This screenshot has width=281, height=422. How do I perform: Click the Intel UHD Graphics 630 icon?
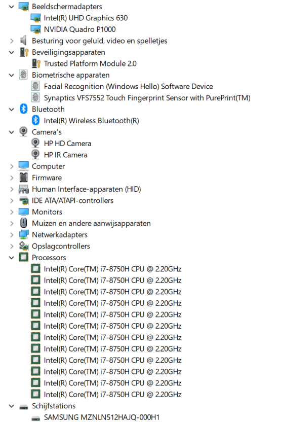35,18
